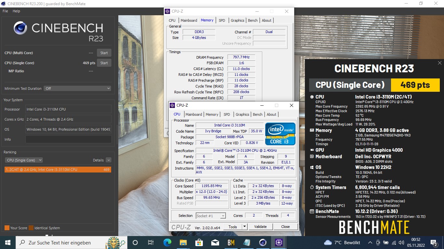444x249 pixels.
Task: Restore down the Cinebench window
Action: pos(421,3)
